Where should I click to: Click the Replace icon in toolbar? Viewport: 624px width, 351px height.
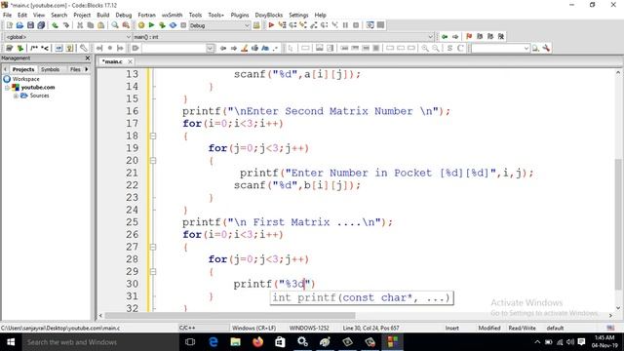[x=126, y=25]
